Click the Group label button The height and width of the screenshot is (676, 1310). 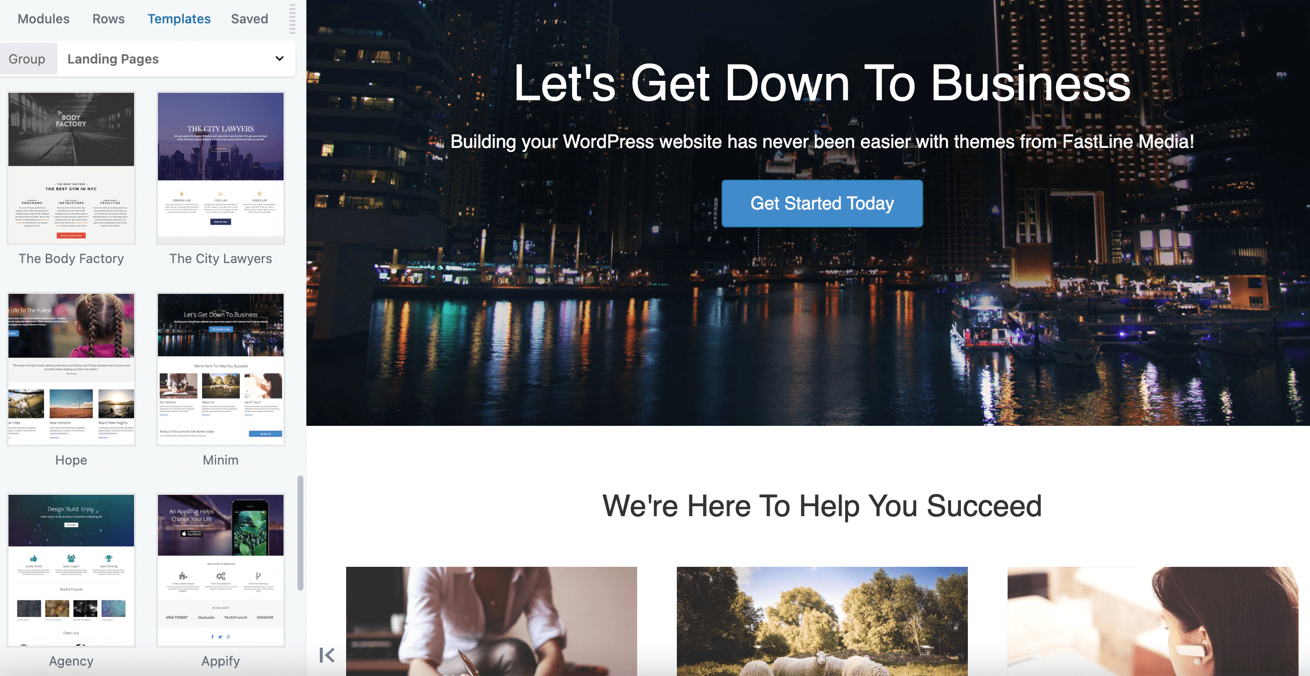point(27,59)
